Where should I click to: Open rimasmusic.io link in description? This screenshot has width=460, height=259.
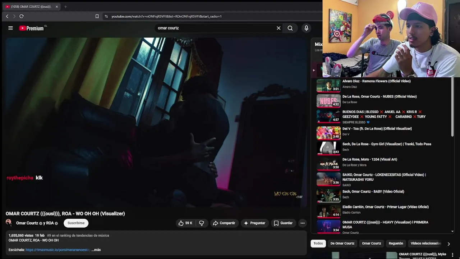pyautogui.click(x=57, y=250)
